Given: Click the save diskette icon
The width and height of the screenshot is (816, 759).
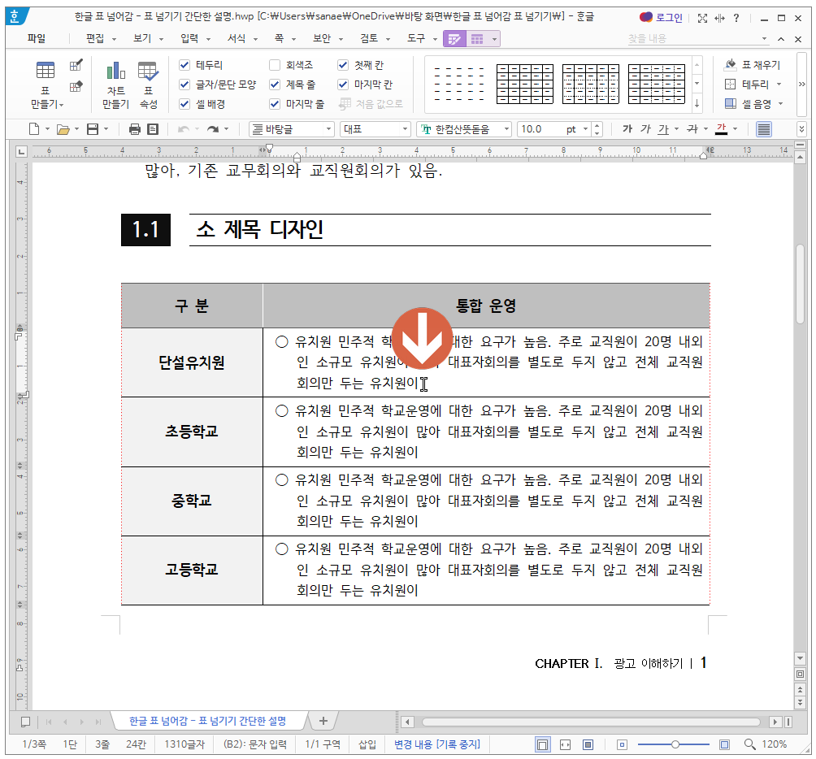Looking at the screenshot, I should coord(93,129).
